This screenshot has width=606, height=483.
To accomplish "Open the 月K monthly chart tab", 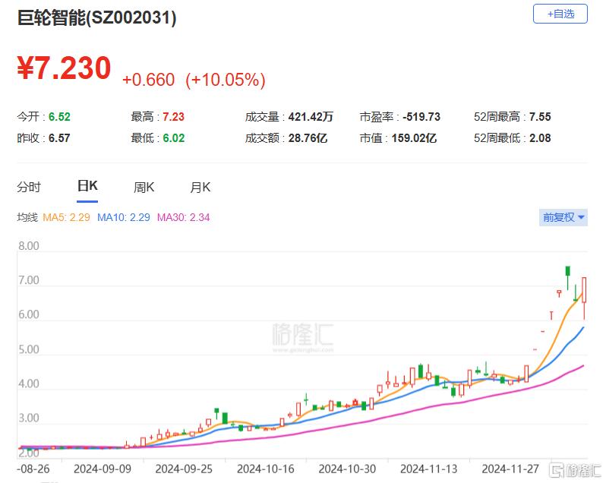I will coord(200,188).
